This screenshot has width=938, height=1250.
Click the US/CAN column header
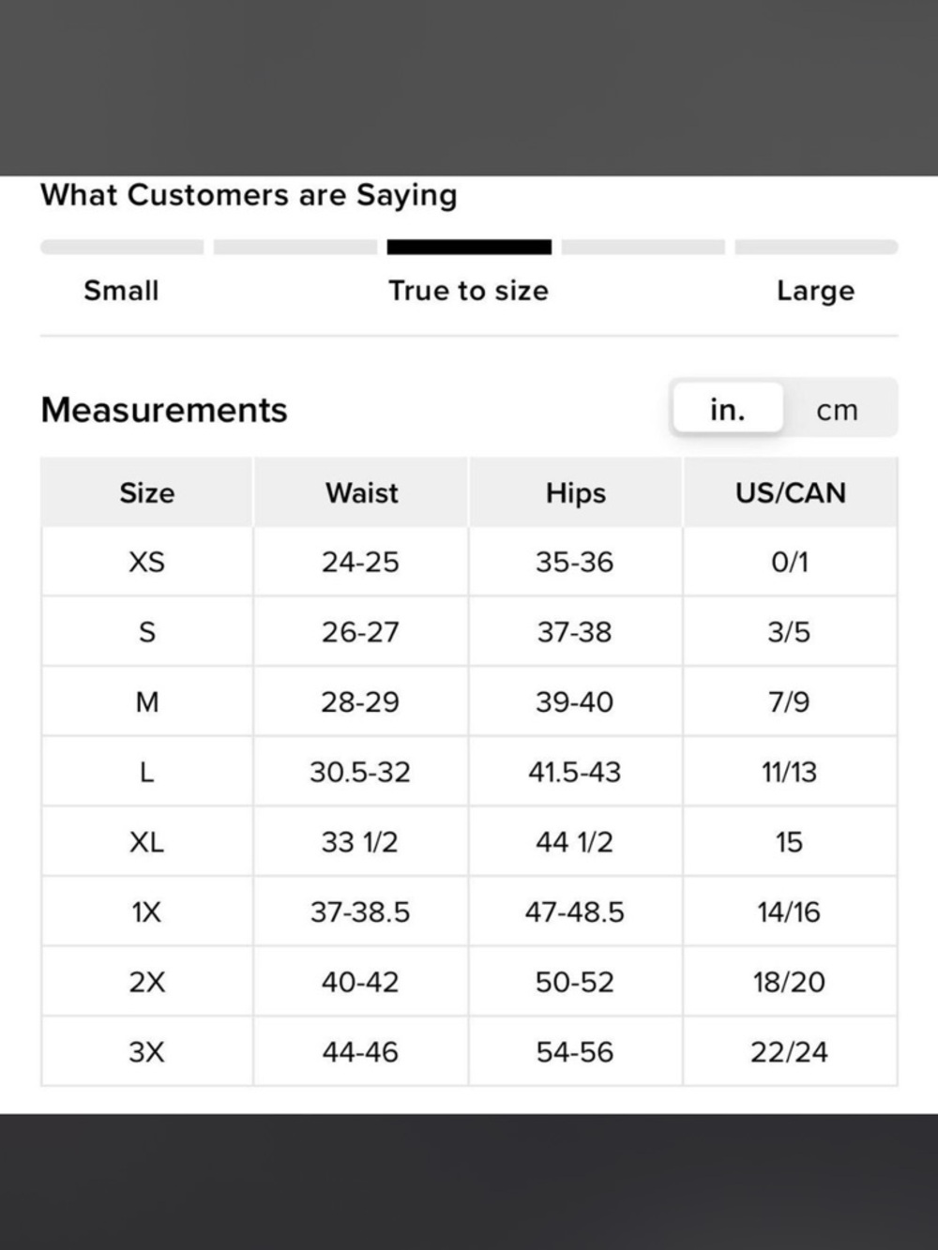790,493
